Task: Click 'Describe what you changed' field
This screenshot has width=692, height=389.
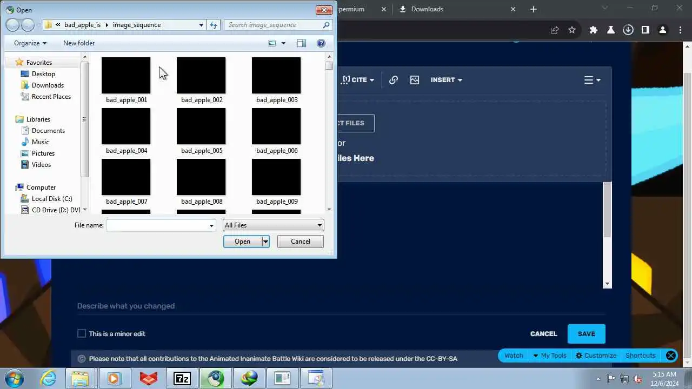Action: [x=341, y=306]
